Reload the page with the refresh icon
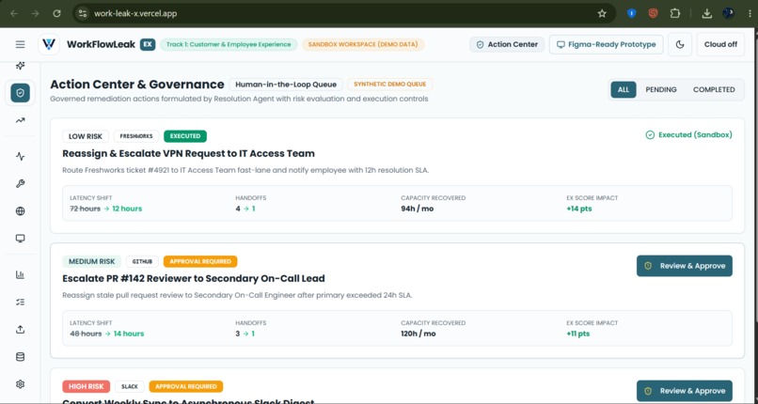Image resolution: width=758 pixels, height=404 pixels. [56, 13]
